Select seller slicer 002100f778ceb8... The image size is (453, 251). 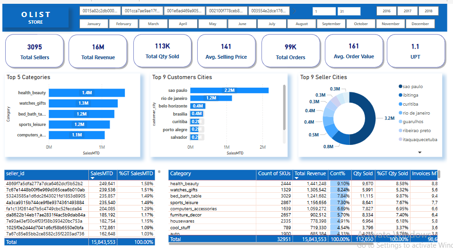226,11
